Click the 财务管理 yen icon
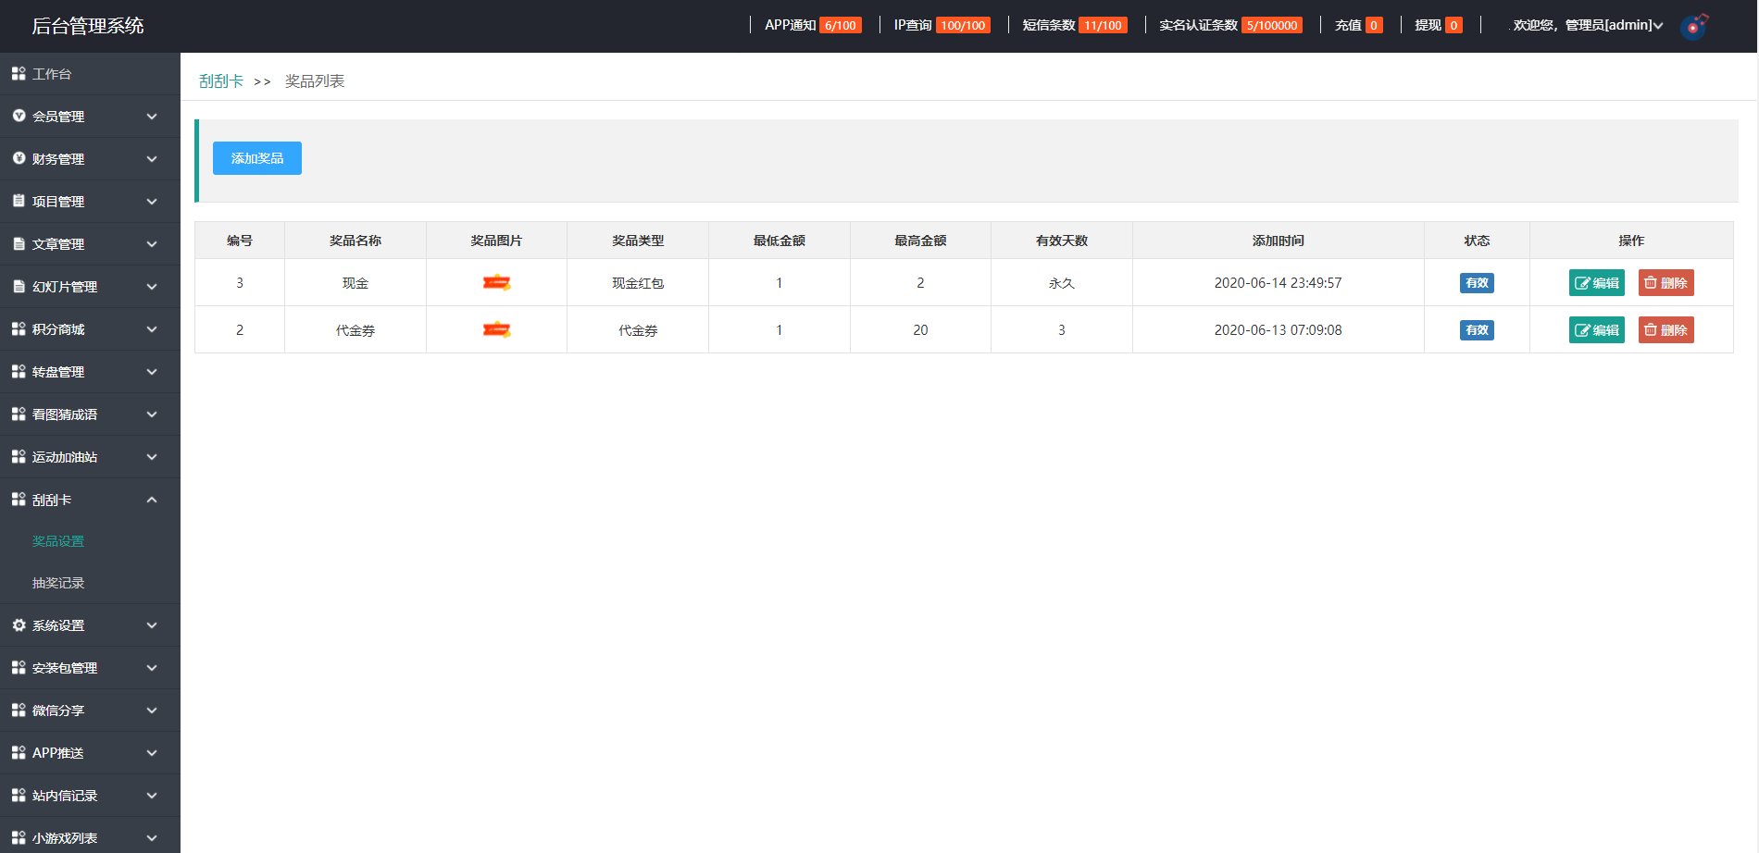This screenshot has height=853, width=1759. pyautogui.click(x=19, y=159)
